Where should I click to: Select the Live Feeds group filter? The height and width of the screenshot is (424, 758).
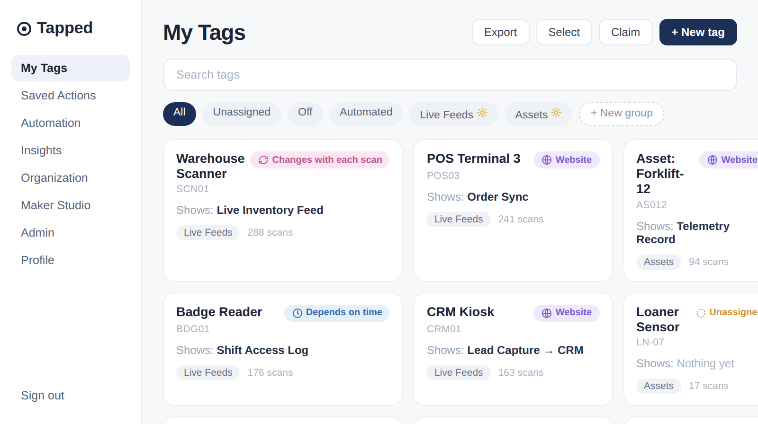pos(454,114)
